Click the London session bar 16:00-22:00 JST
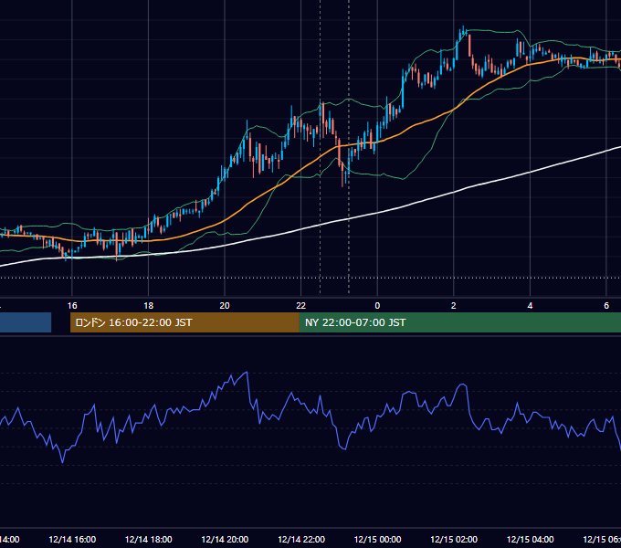Image resolution: width=621 pixels, height=548 pixels. [184, 322]
